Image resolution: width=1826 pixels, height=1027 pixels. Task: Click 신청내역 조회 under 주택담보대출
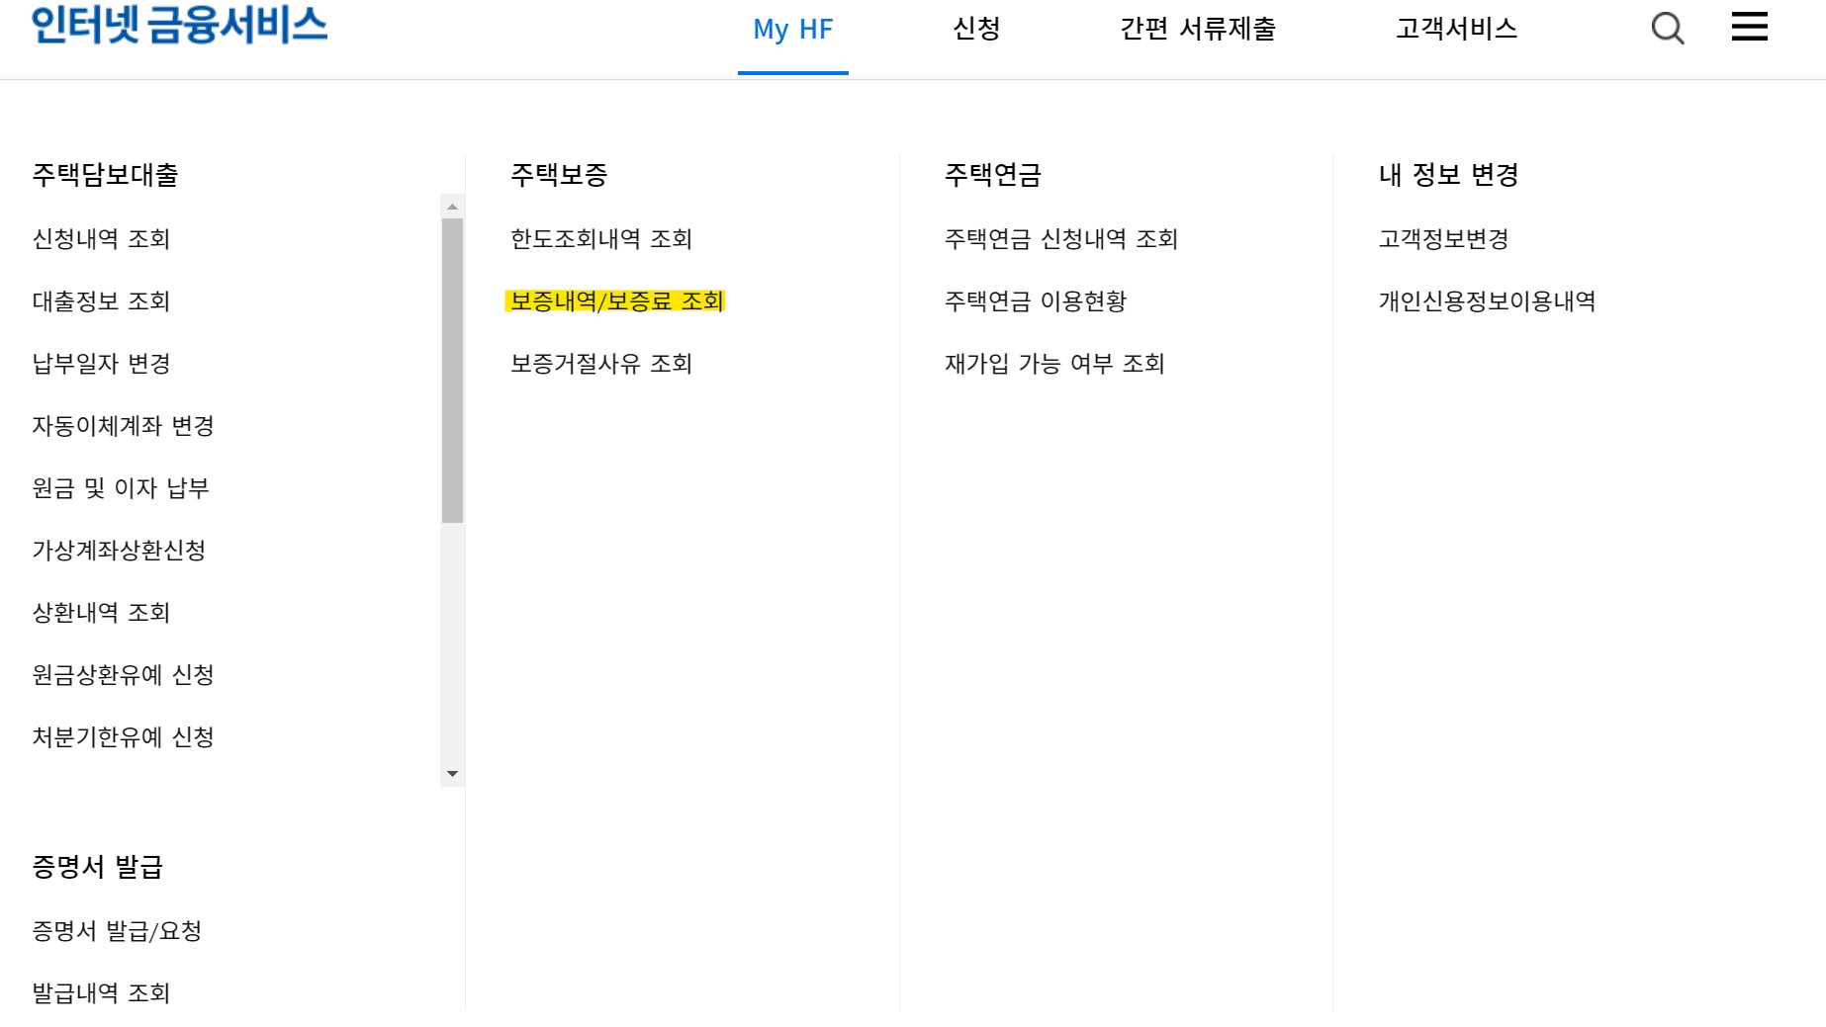click(102, 239)
